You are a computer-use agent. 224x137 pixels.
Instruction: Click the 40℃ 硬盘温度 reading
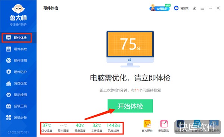pos(80,128)
